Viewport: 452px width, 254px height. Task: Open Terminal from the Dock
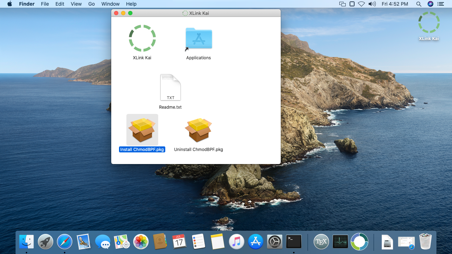294,242
